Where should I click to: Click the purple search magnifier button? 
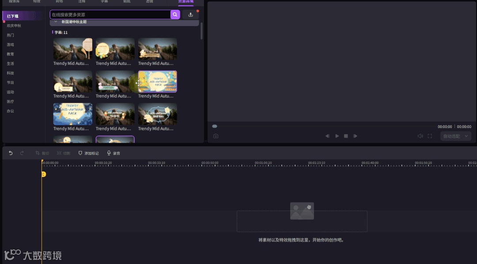[175, 15]
